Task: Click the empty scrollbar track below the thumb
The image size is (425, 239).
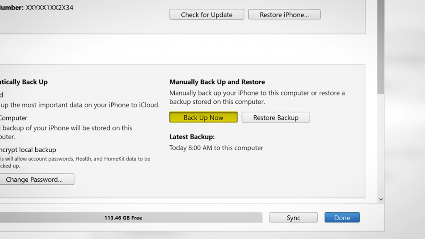Action: click(381, 145)
